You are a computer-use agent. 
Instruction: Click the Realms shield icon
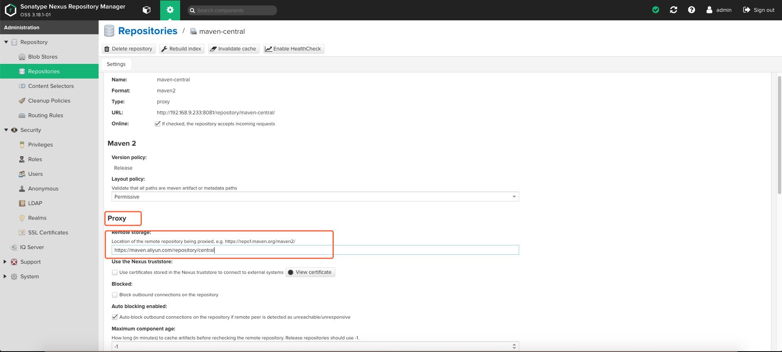point(22,218)
